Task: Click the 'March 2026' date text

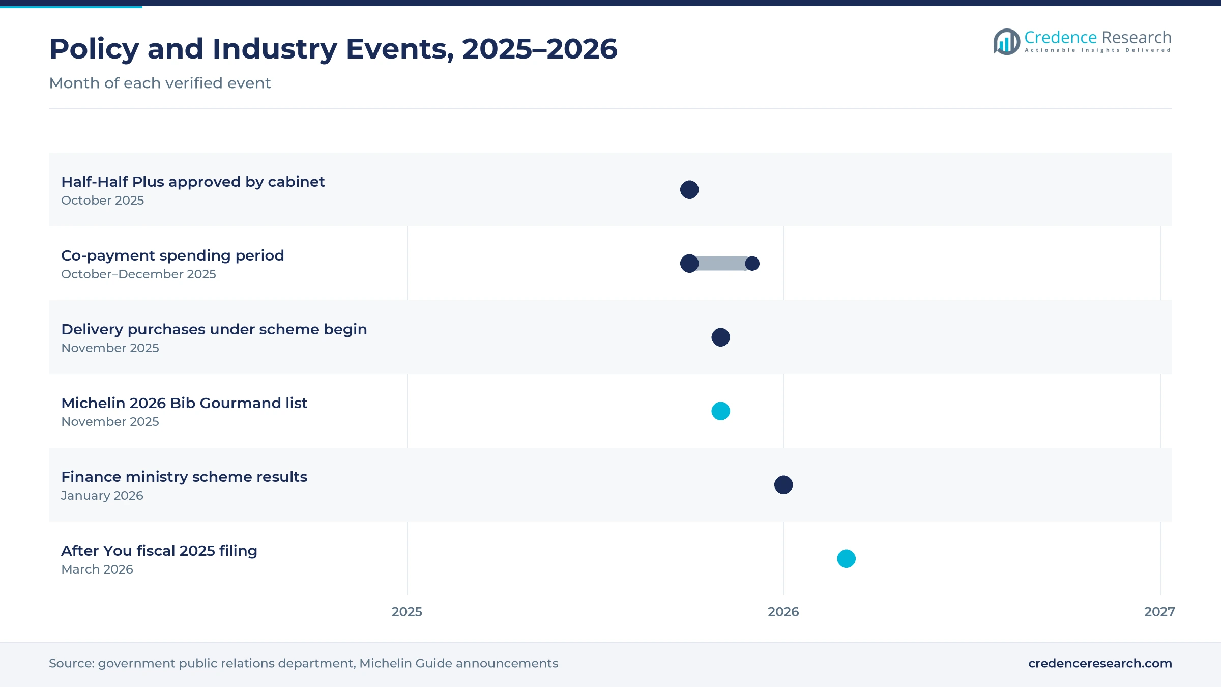Action: 97,569
